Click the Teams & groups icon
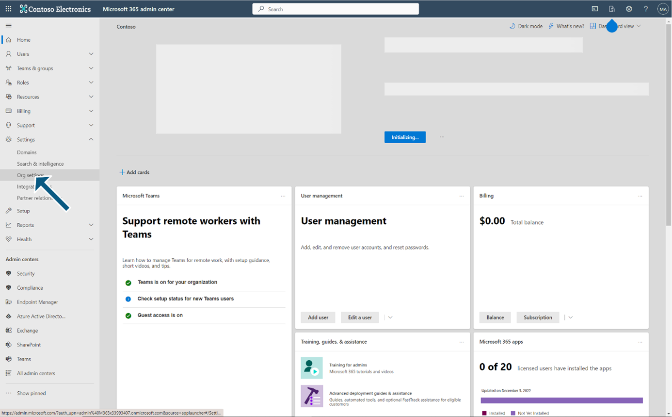672x417 pixels. [8, 68]
